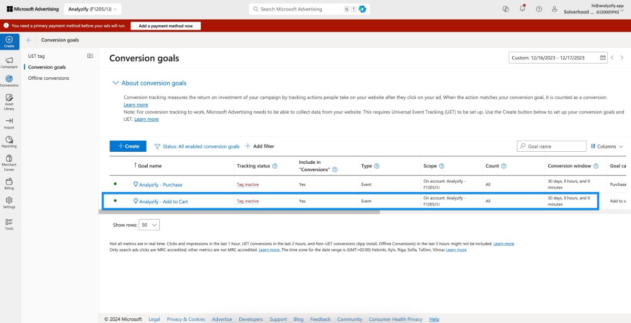Click the green status dot for Analyzify - Purchase
The width and height of the screenshot is (631, 323).
(x=115, y=184)
